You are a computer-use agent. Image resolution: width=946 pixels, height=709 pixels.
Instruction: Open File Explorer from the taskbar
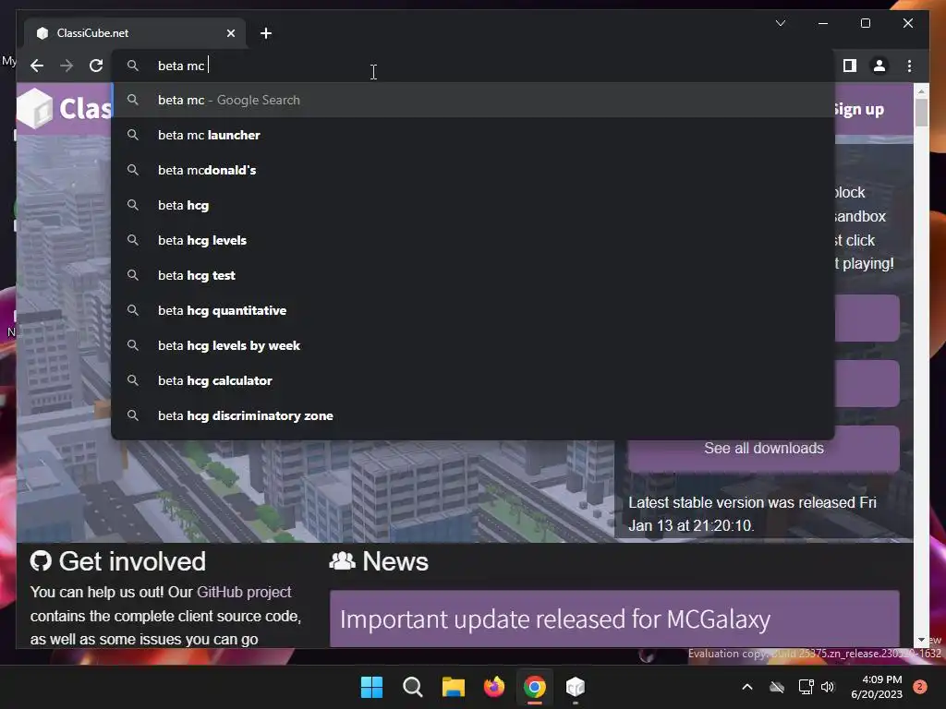pos(453,687)
